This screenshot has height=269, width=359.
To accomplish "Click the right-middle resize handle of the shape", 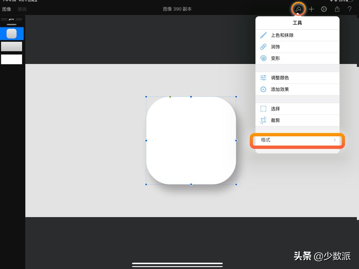I will click(x=236, y=141).
